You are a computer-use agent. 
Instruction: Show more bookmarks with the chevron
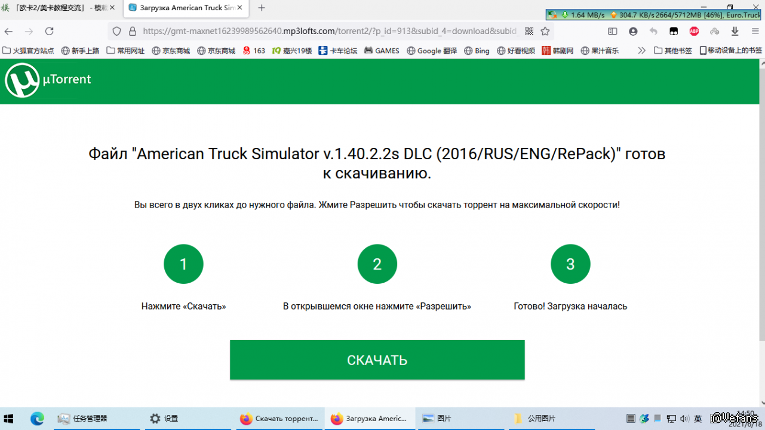642,51
